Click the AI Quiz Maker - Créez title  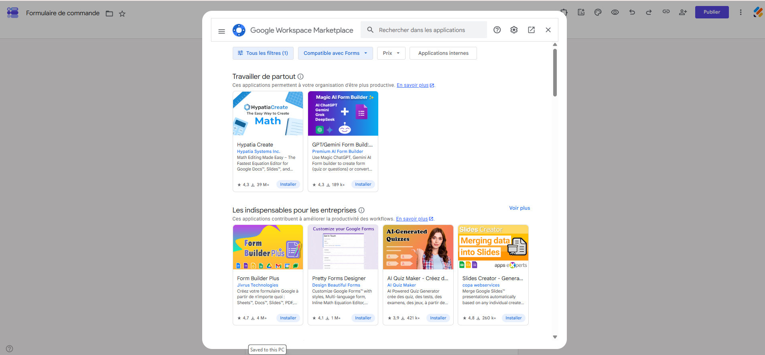(x=418, y=279)
